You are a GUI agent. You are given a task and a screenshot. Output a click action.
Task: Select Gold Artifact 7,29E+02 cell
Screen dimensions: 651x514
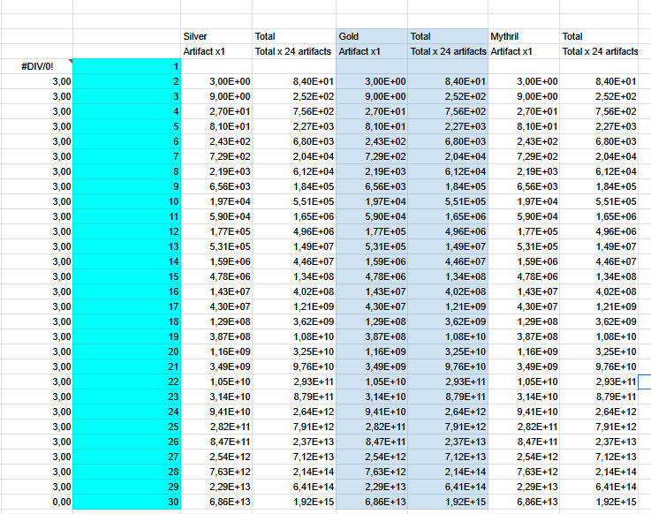(372, 156)
